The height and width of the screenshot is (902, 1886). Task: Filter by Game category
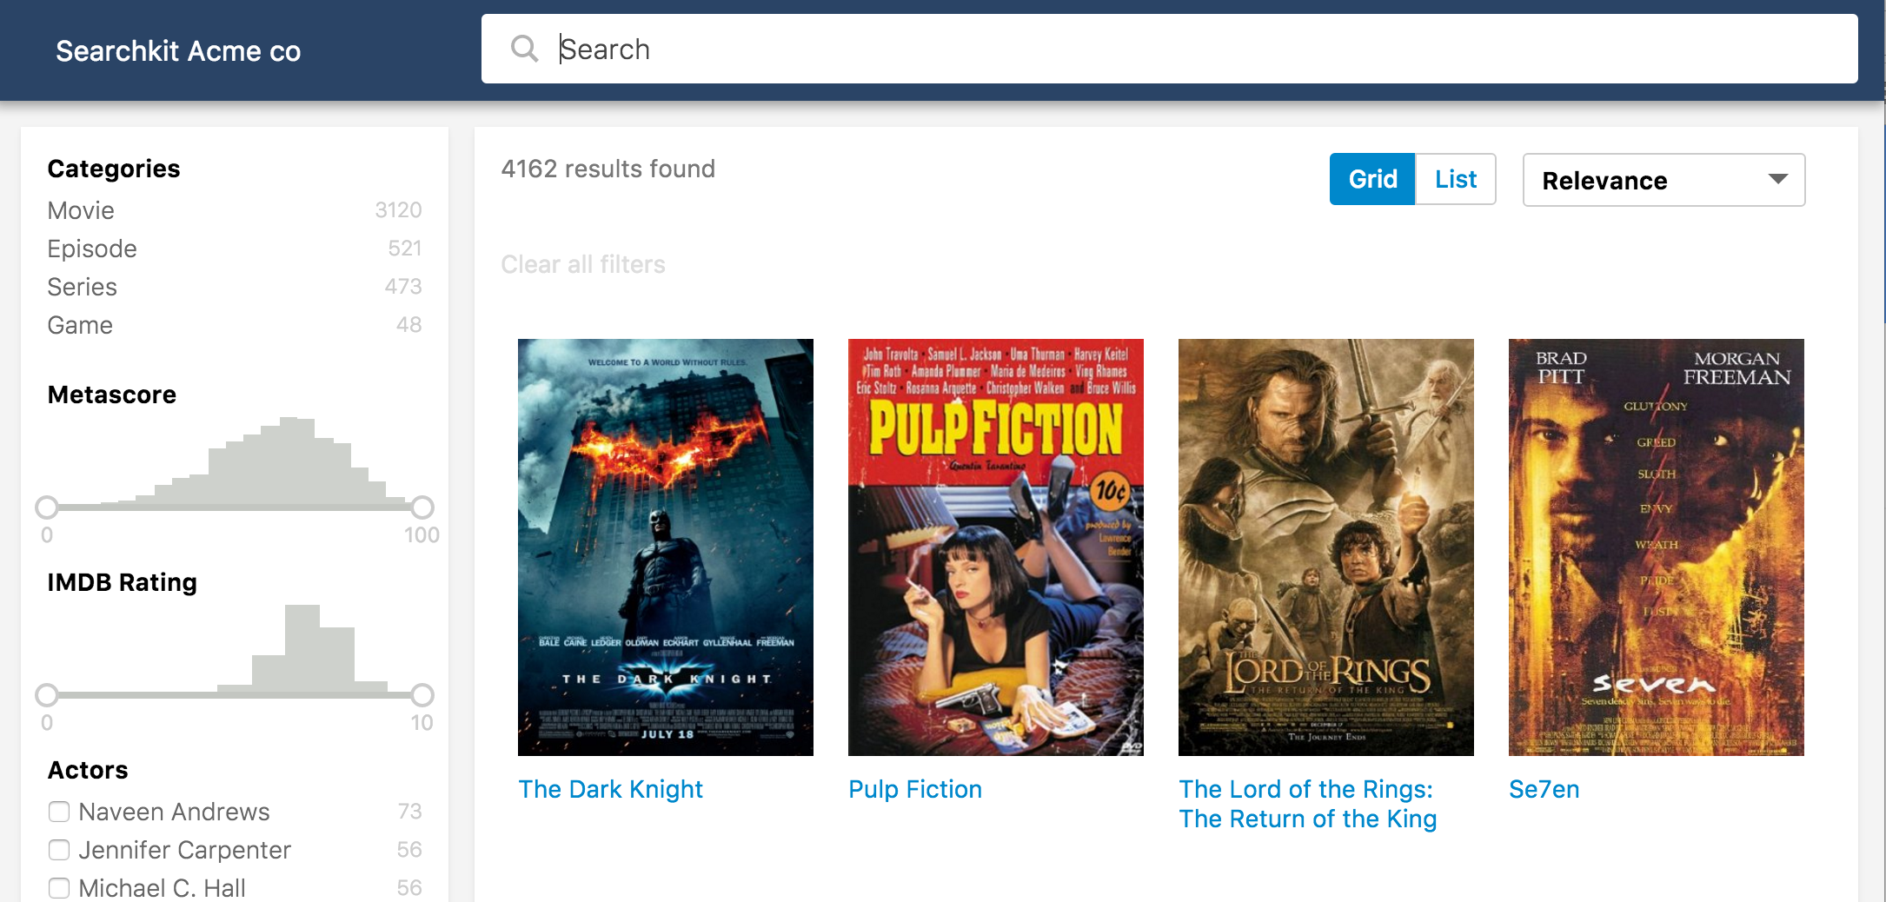pyautogui.click(x=235, y=325)
